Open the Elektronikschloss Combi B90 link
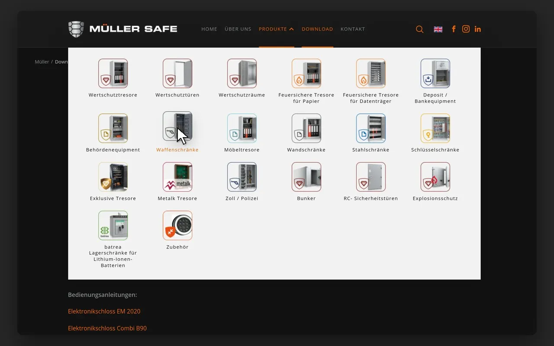Viewport: 554px width, 346px height. click(107, 328)
